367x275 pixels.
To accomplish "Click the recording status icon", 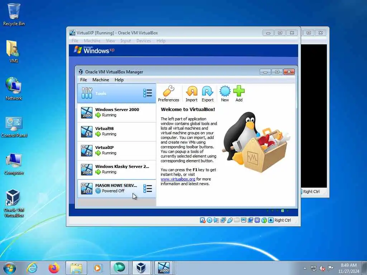I will pyautogui.click(x=250, y=220).
